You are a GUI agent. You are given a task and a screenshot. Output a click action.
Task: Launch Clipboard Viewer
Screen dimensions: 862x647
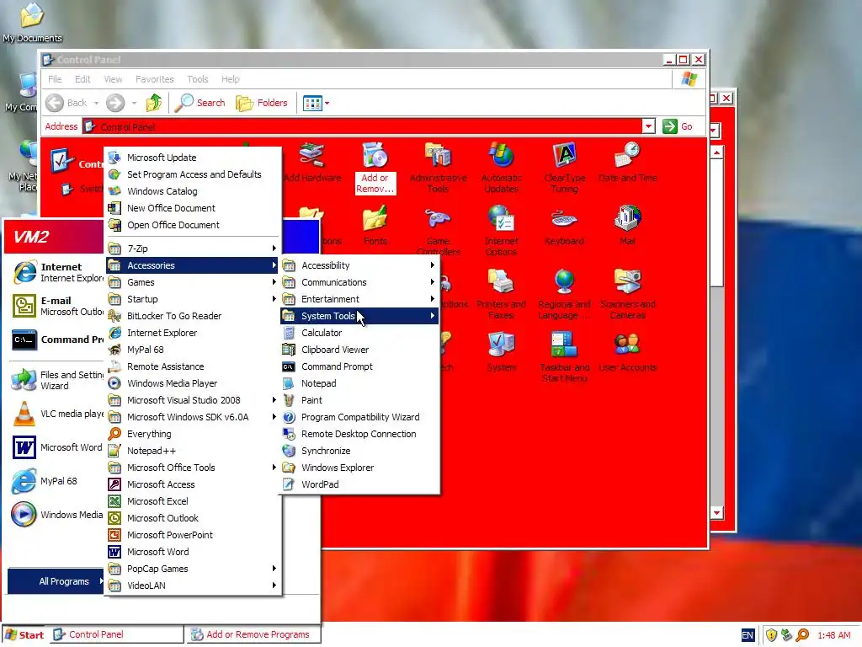360,350
